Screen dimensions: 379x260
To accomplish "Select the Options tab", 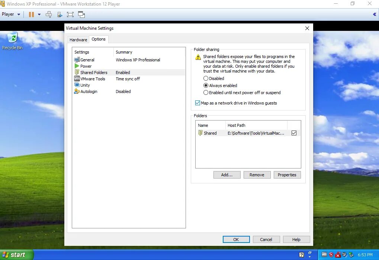I will pyautogui.click(x=98, y=39).
